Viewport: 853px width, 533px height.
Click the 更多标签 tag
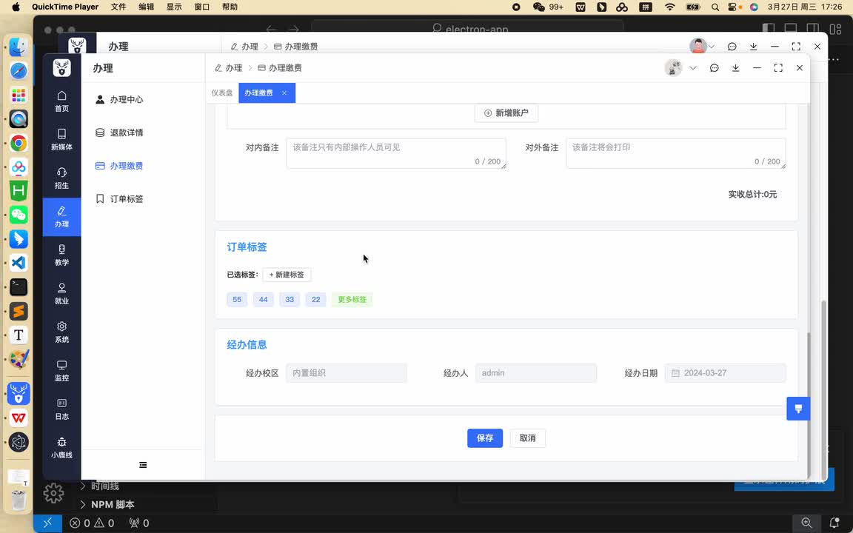[x=352, y=300]
